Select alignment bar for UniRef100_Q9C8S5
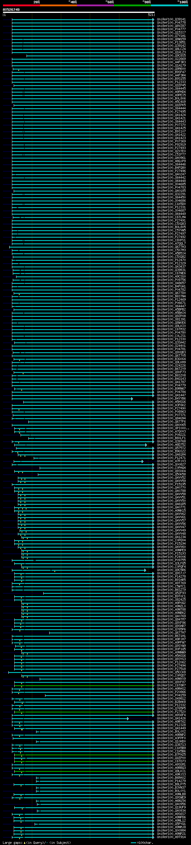This screenshot has width=191, height=845. point(90,56)
